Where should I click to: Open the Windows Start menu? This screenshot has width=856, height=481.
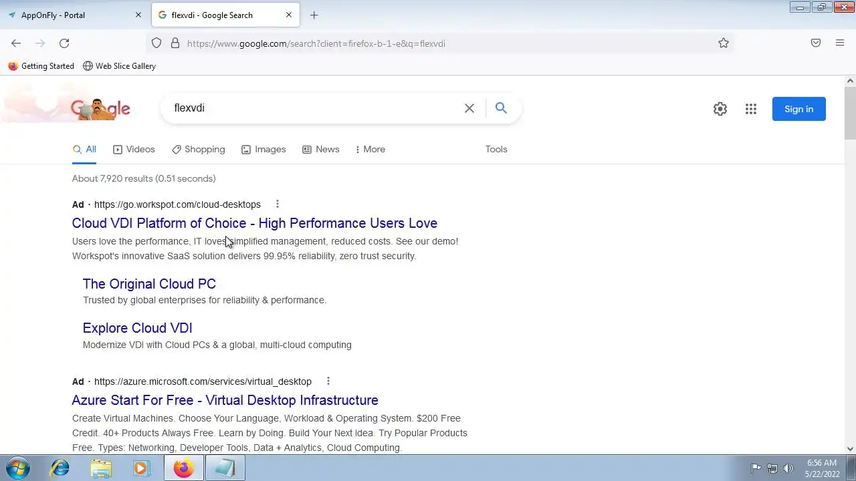coord(18,468)
